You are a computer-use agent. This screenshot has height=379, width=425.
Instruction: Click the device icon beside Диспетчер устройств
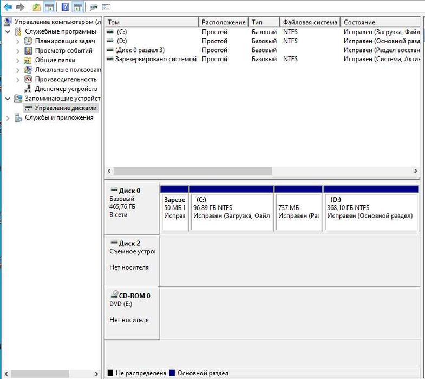(28, 89)
